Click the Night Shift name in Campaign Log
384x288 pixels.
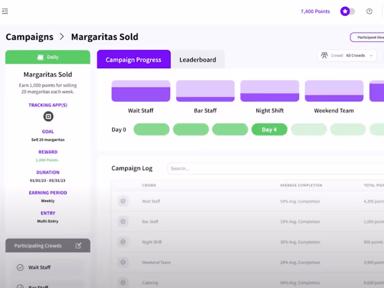(x=152, y=242)
